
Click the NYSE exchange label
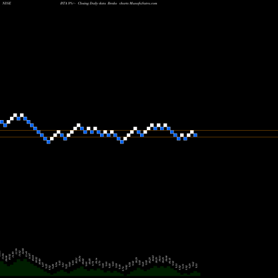click(7, 3)
